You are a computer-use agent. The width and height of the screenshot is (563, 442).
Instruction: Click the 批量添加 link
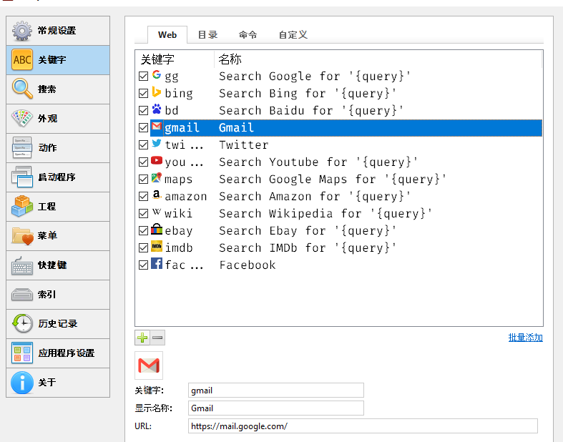coord(525,338)
